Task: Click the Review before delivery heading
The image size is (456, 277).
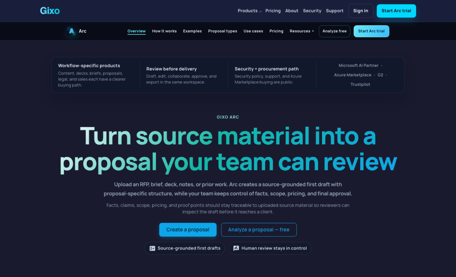Action: [x=171, y=69]
